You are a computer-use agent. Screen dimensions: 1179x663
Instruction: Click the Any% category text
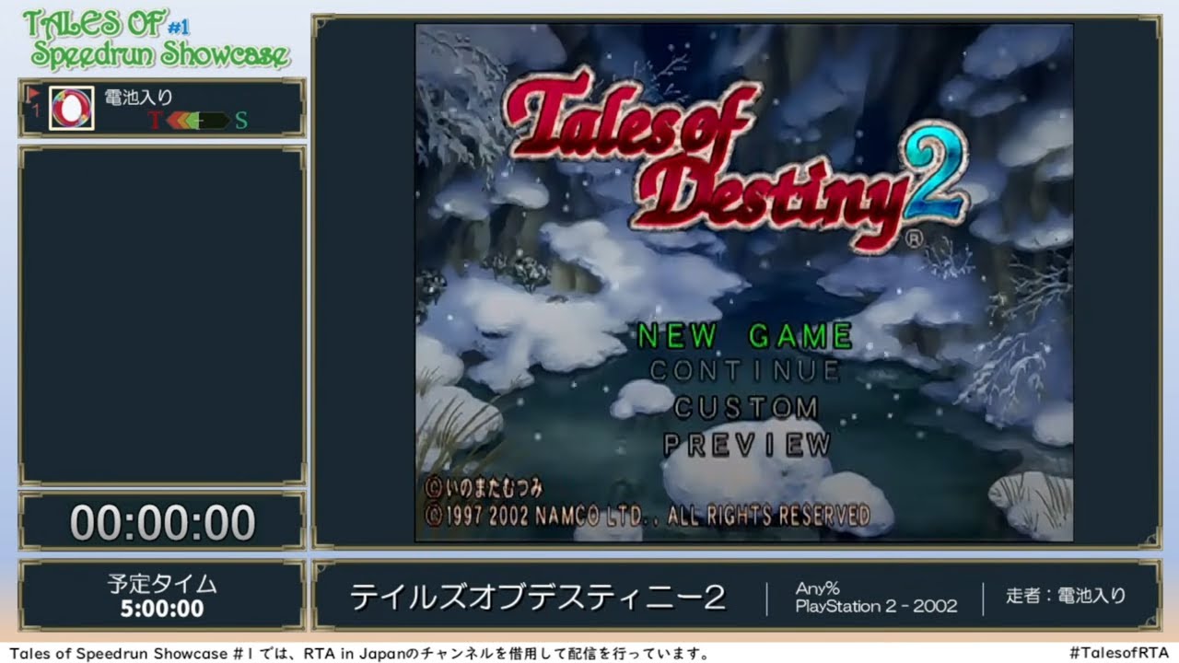tap(818, 588)
